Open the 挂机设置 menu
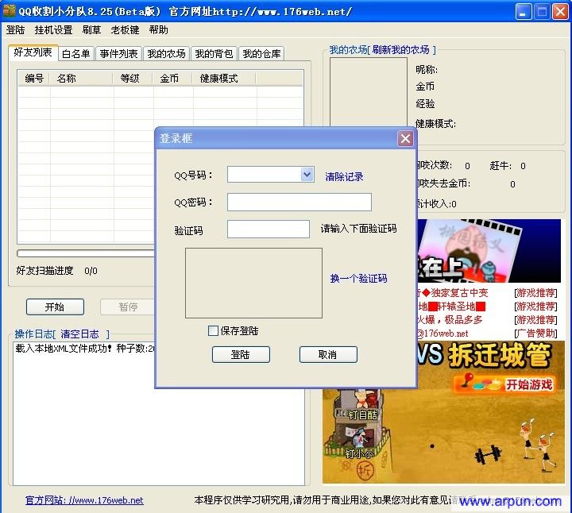Screen dimensions: 572x513 coord(53,30)
